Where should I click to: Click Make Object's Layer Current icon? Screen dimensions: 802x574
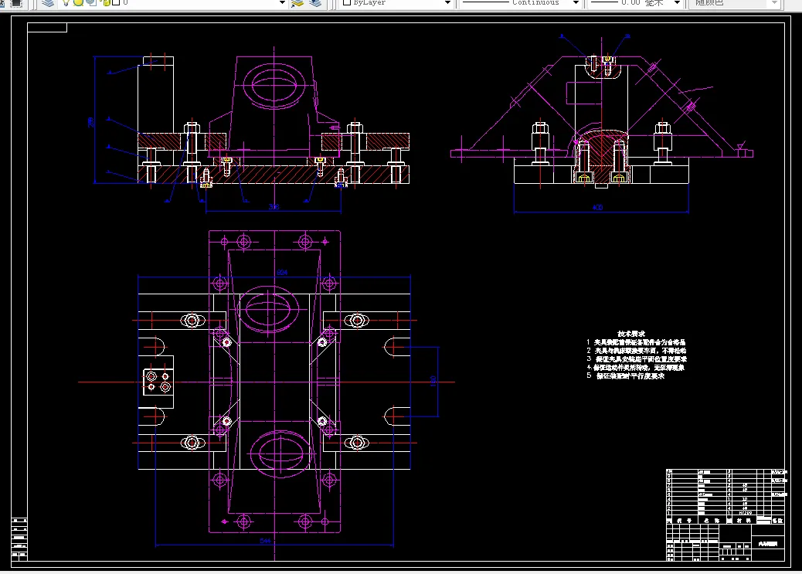click(297, 3)
